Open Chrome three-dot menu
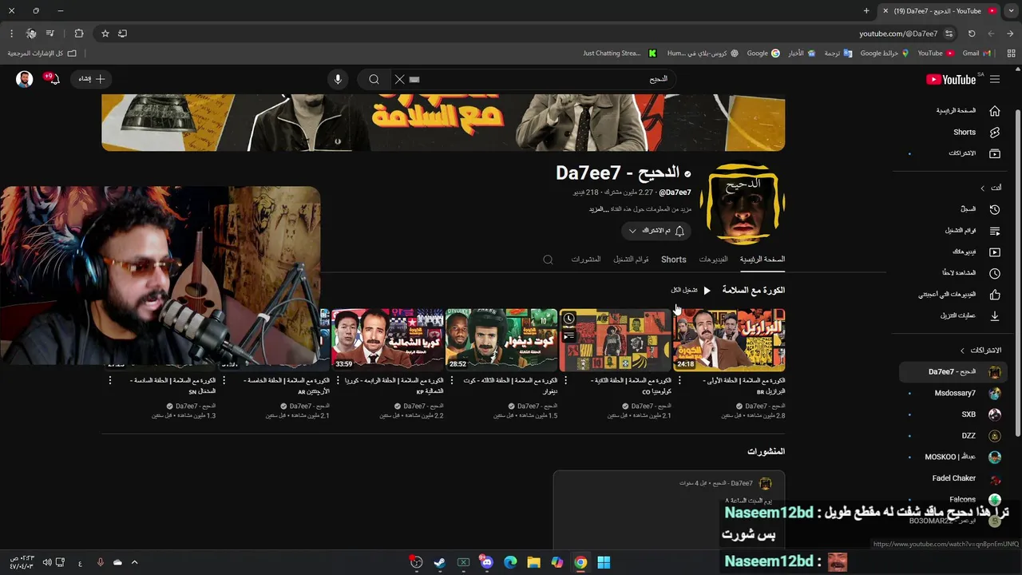1022x575 pixels. point(11,34)
